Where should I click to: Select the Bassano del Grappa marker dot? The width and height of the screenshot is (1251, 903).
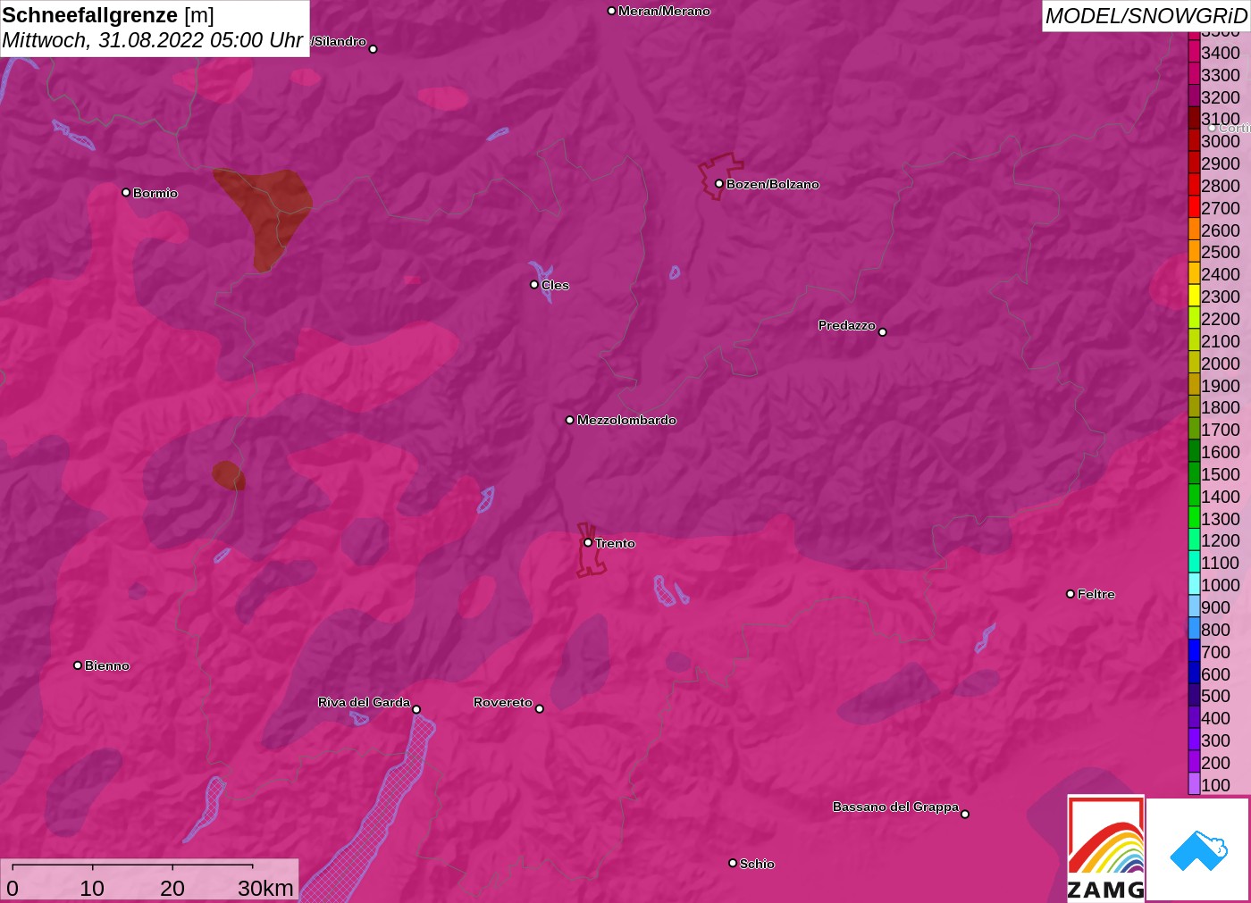(x=965, y=814)
